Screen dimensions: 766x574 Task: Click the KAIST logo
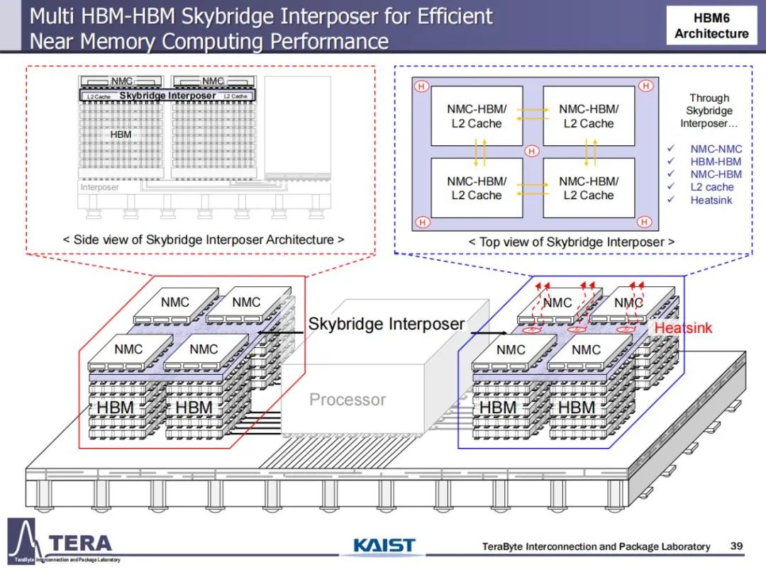(x=384, y=545)
